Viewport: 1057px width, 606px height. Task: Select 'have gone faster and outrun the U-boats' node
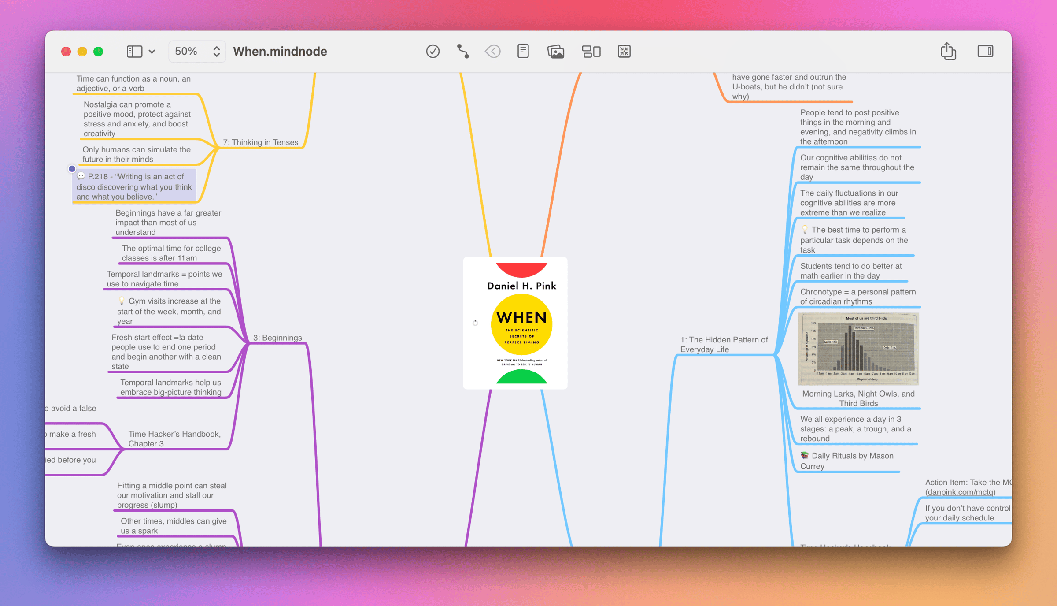(789, 86)
